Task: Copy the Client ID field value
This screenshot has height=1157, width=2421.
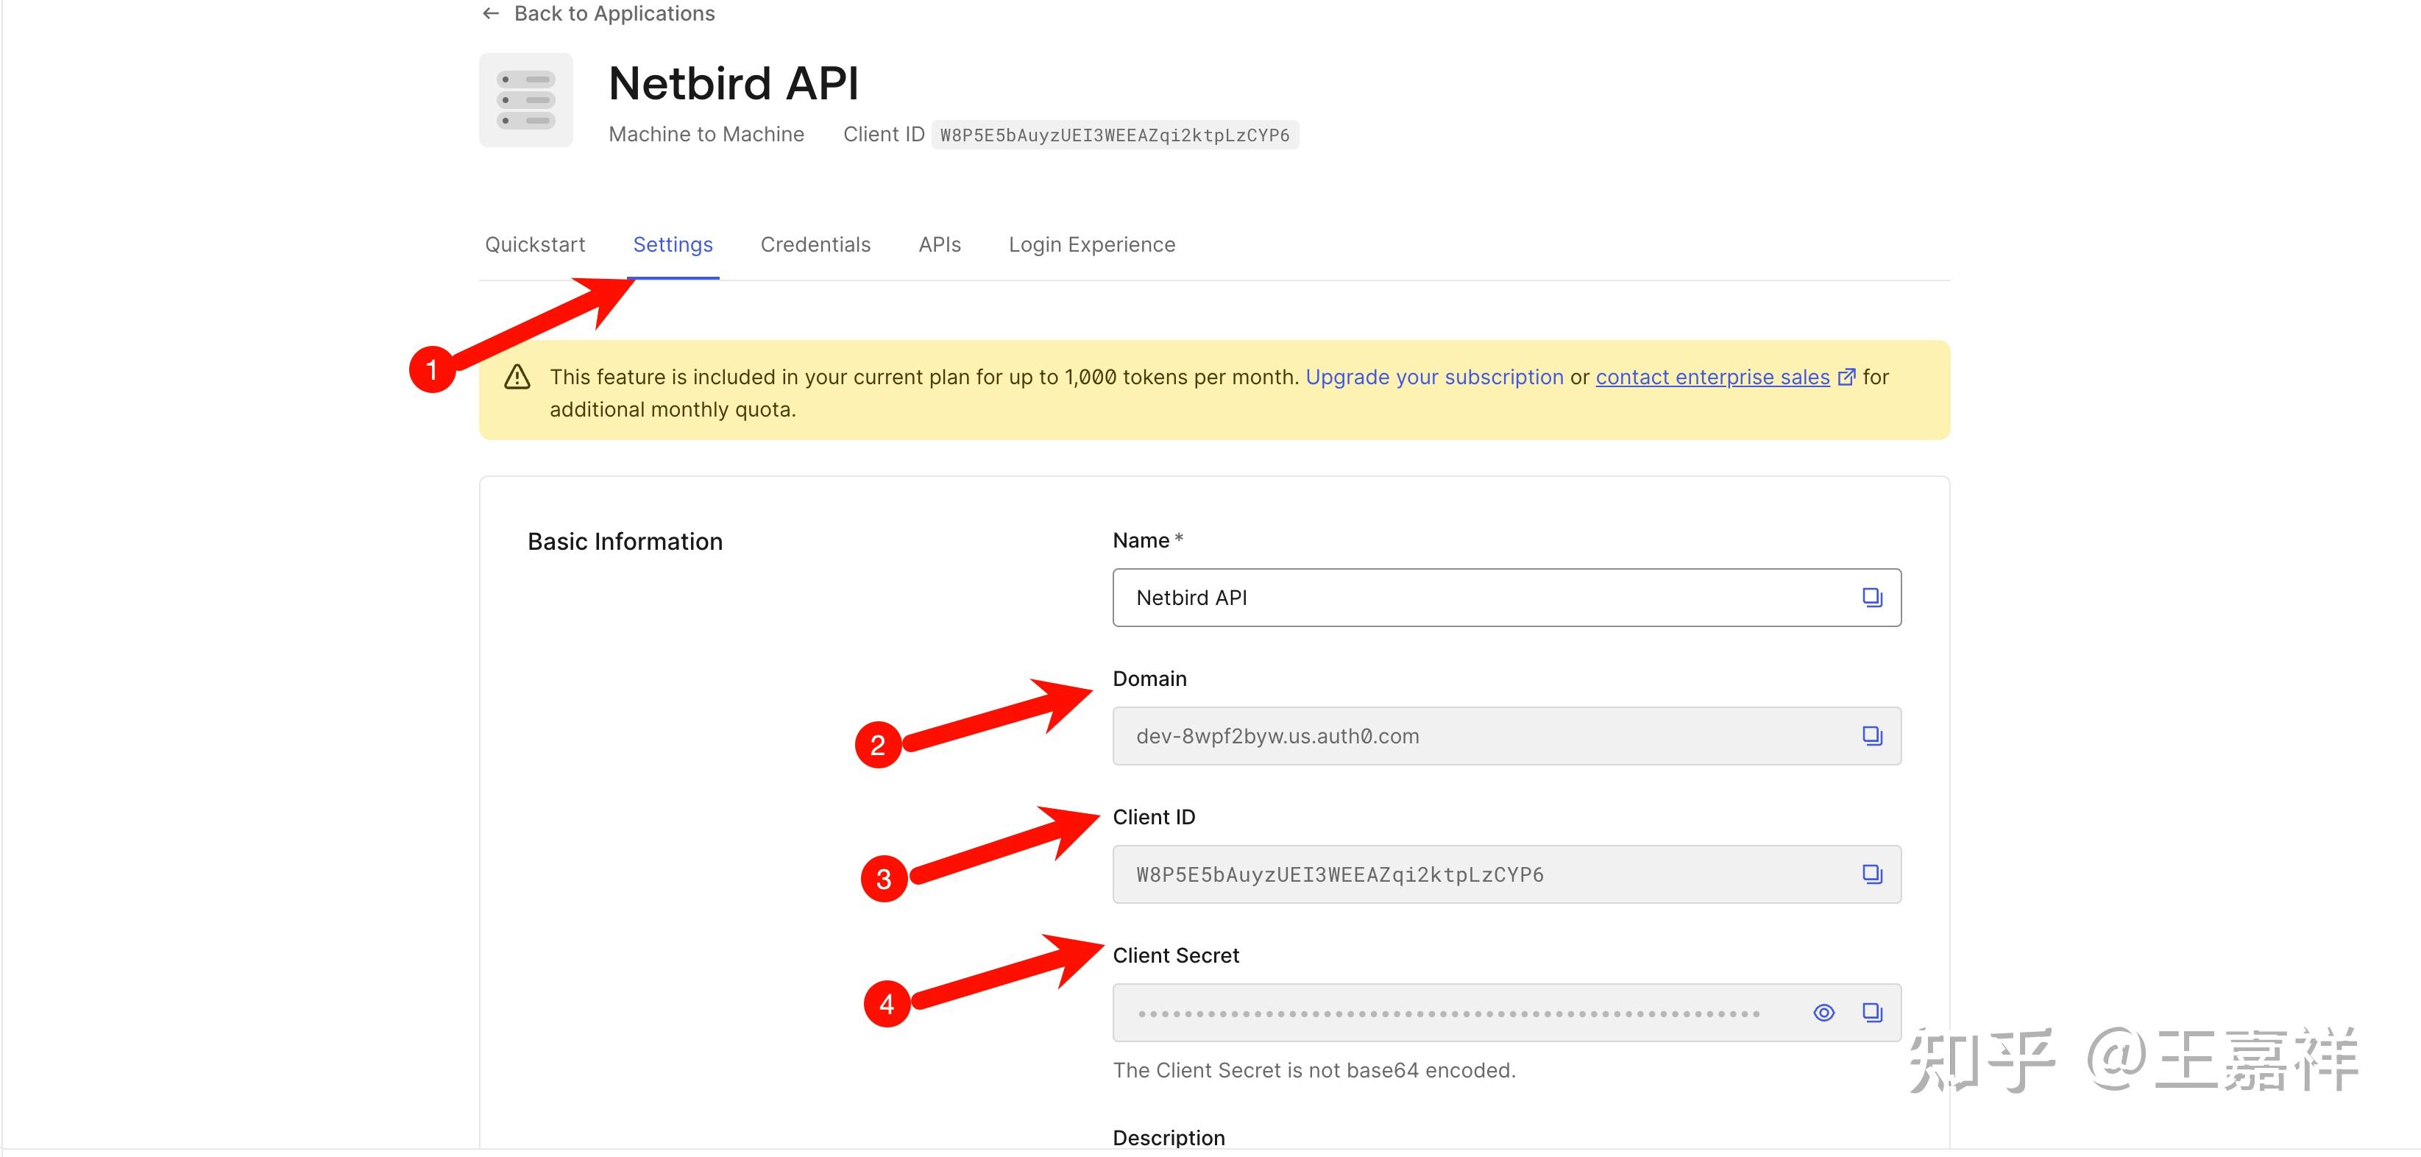Action: [x=1871, y=874]
